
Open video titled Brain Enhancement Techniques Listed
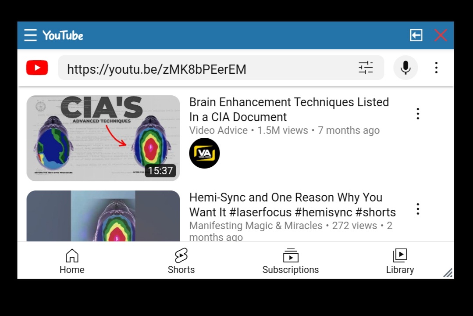click(289, 109)
